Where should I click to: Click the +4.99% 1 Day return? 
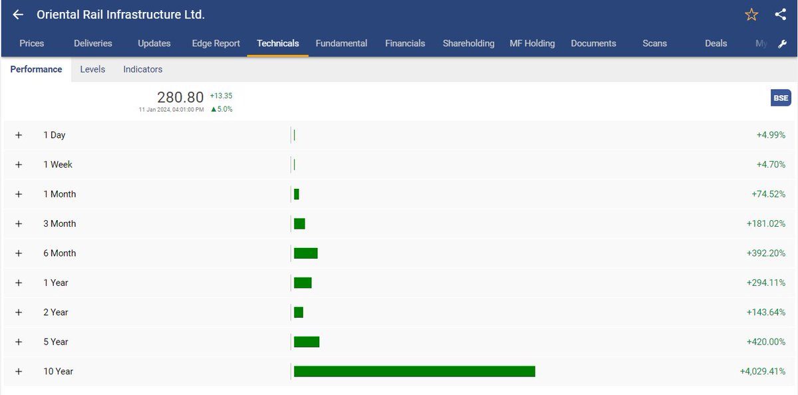(x=771, y=135)
